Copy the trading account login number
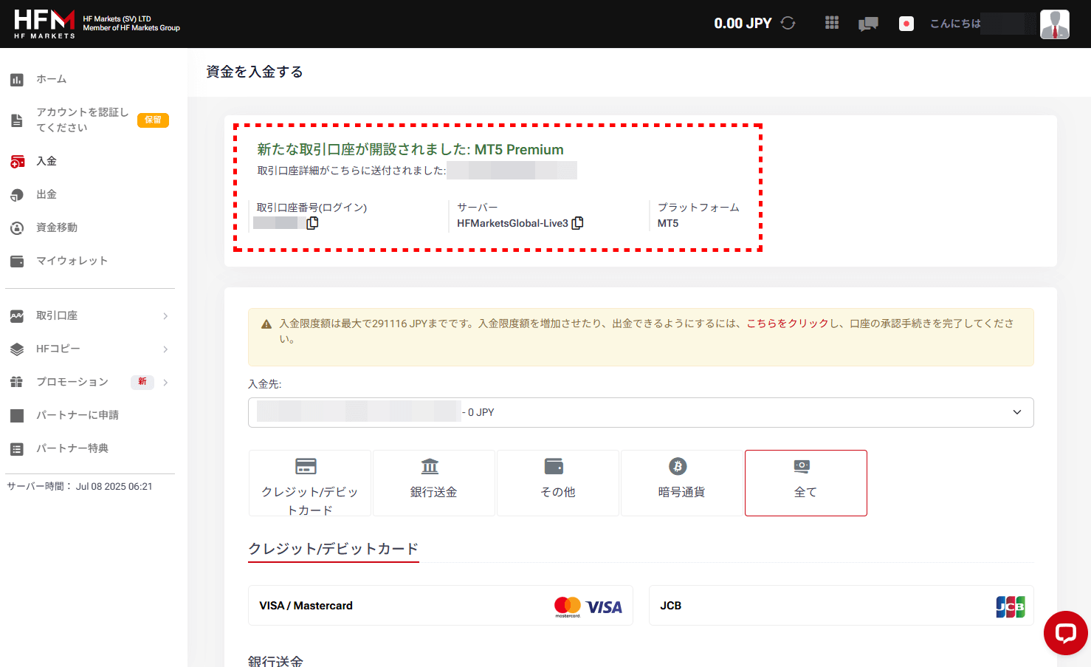 pyautogui.click(x=312, y=223)
